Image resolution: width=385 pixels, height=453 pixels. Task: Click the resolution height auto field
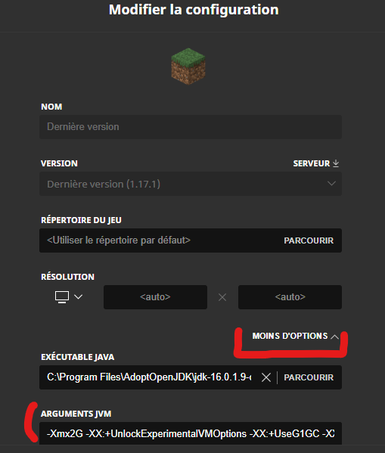pos(290,297)
